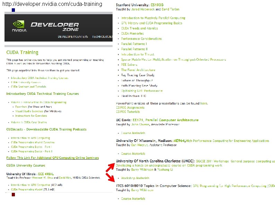Open Wisconsin Madison Course Materials link
Image resolution: width=275 pixels, height=206 pixels.
133,154
